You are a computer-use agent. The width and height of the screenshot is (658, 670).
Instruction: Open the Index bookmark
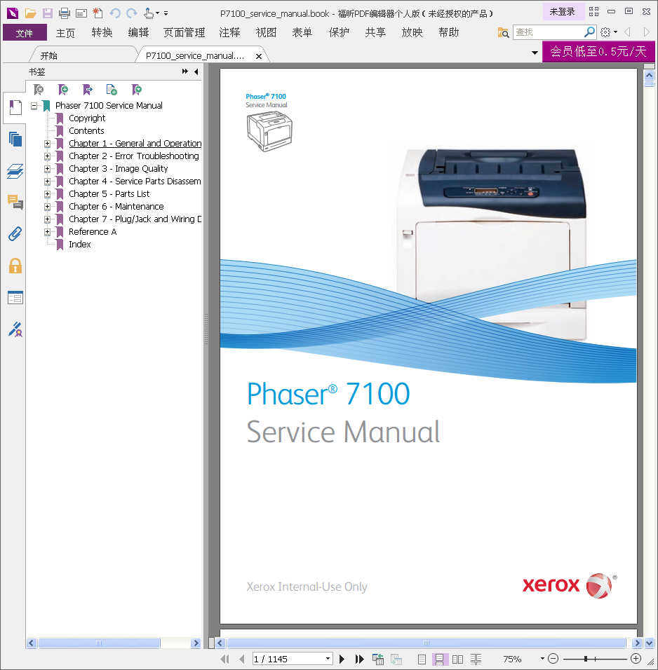coord(80,245)
